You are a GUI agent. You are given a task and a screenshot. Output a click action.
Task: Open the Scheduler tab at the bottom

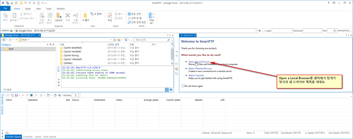click(x=28, y=137)
